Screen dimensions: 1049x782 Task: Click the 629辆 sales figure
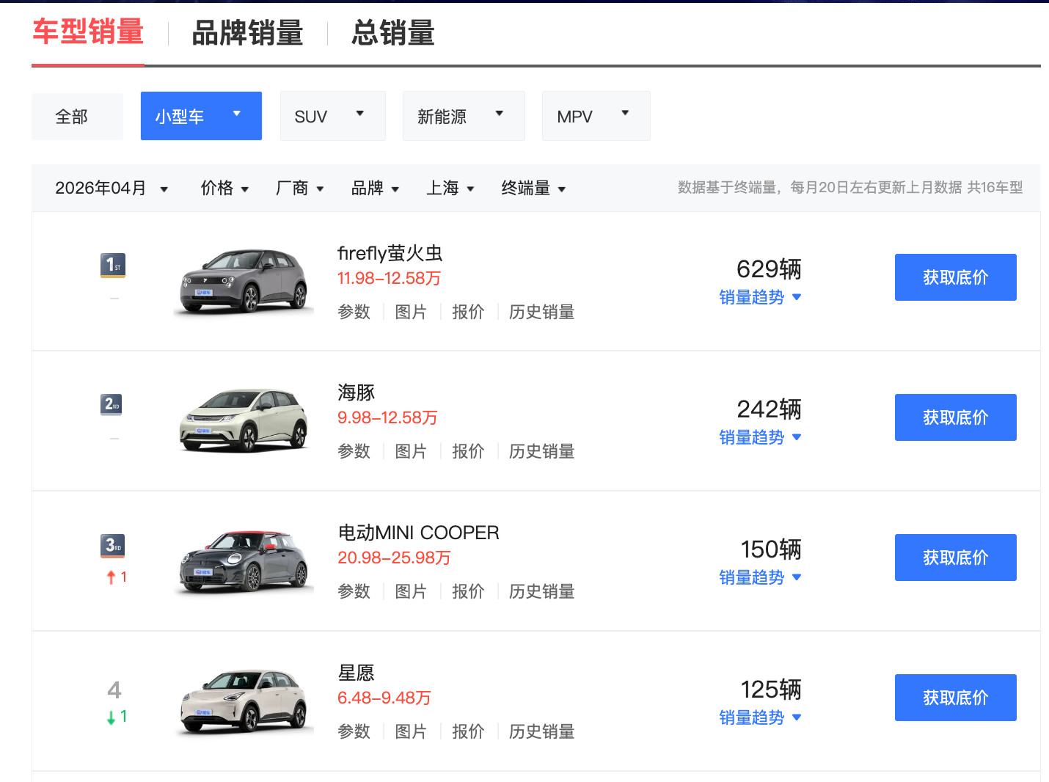point(769,269)
